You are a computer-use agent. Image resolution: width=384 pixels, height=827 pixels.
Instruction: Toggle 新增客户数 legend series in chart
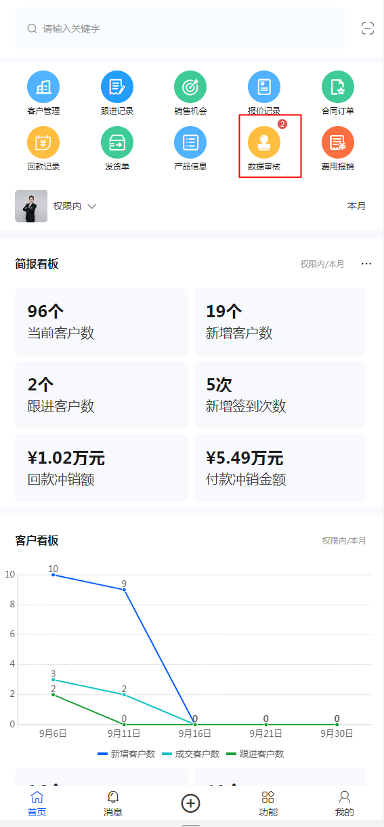(127, 754)
